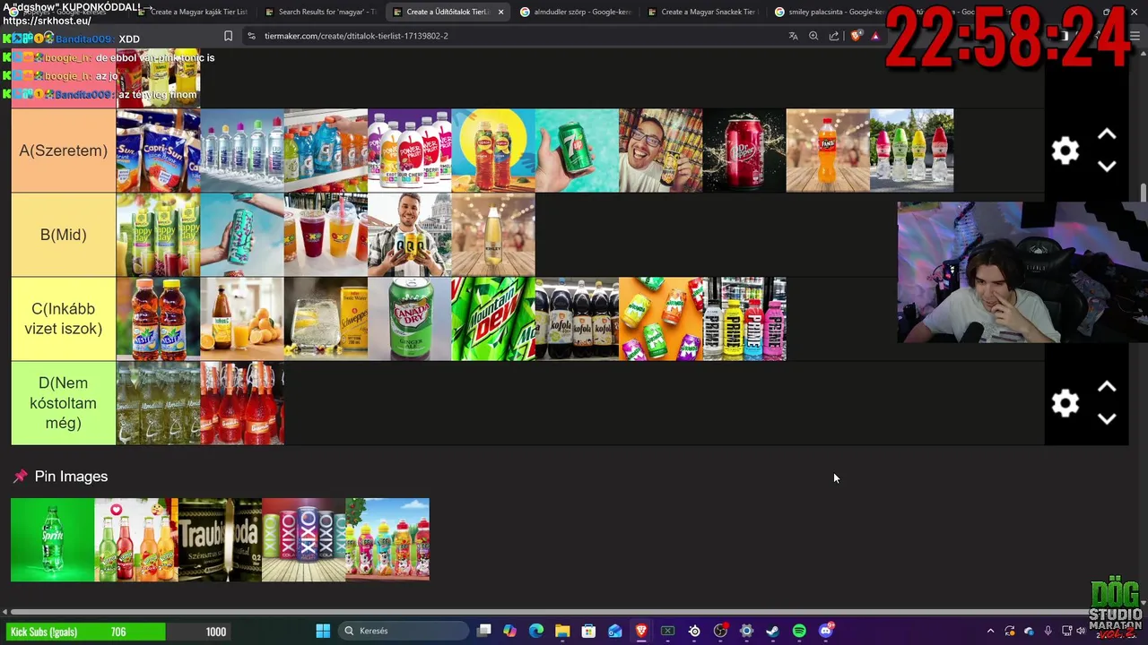Open Spotify from taskbar
The height and width of the screenshot is (645, 1148).
[x=799, y=631]
